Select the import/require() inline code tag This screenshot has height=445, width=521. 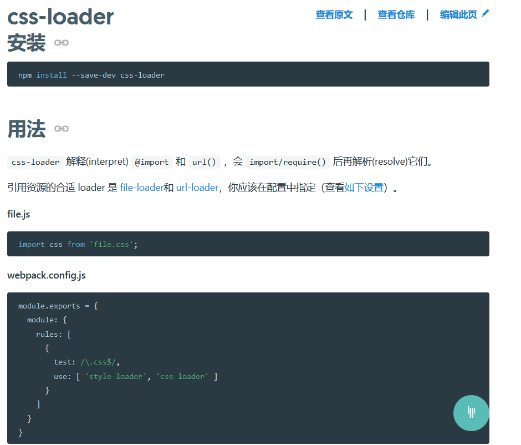[x=287, y=162]
